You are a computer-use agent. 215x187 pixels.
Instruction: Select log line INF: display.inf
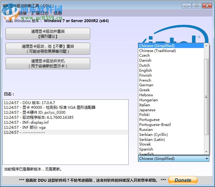pos(66,122)
